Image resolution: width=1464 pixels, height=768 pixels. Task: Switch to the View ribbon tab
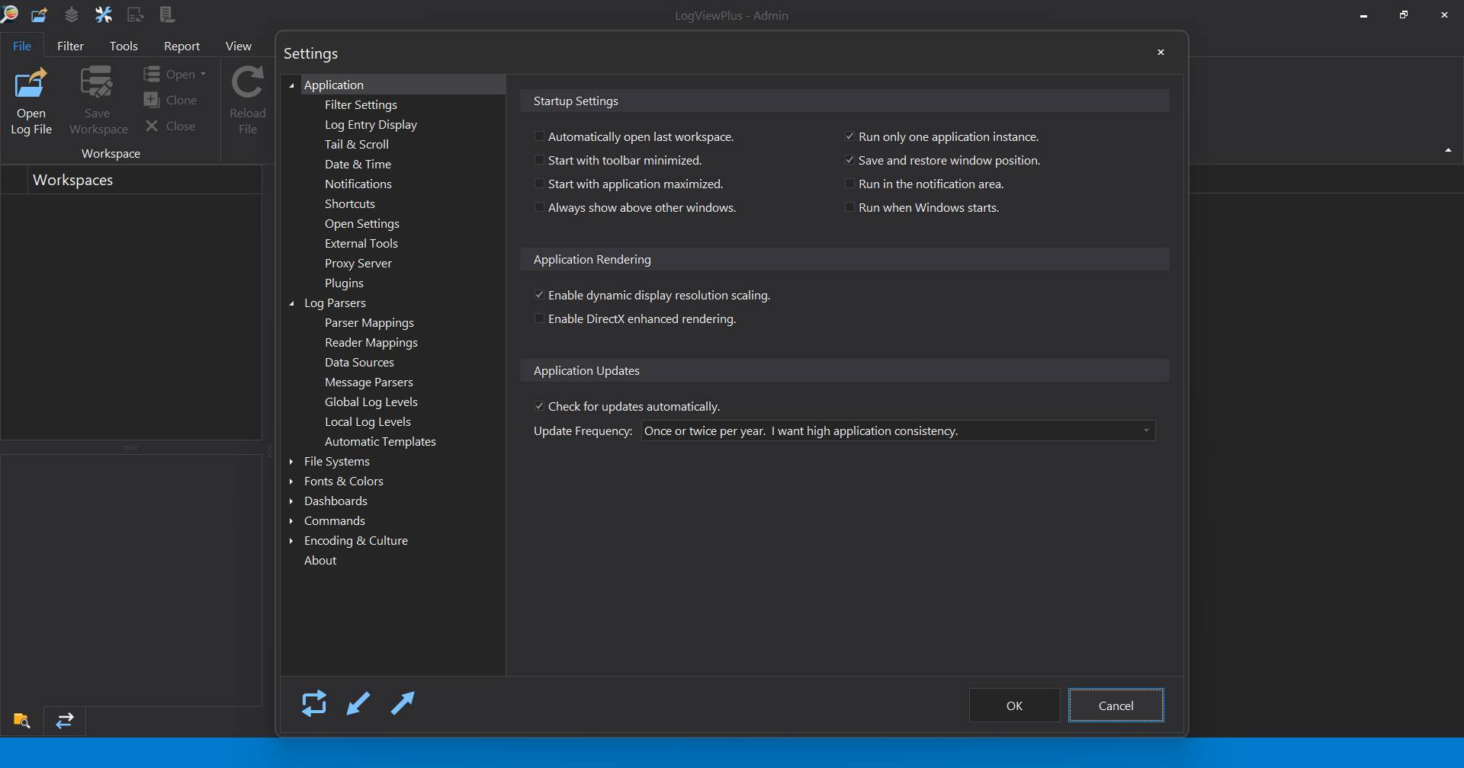tap(238, 46)
